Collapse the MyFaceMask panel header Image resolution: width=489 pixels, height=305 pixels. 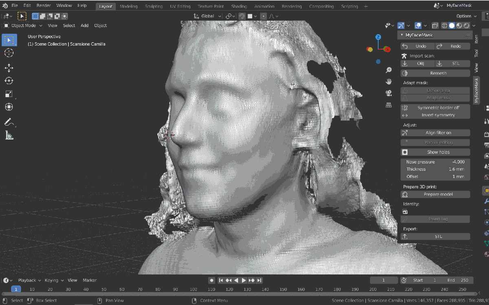point(402,35)
